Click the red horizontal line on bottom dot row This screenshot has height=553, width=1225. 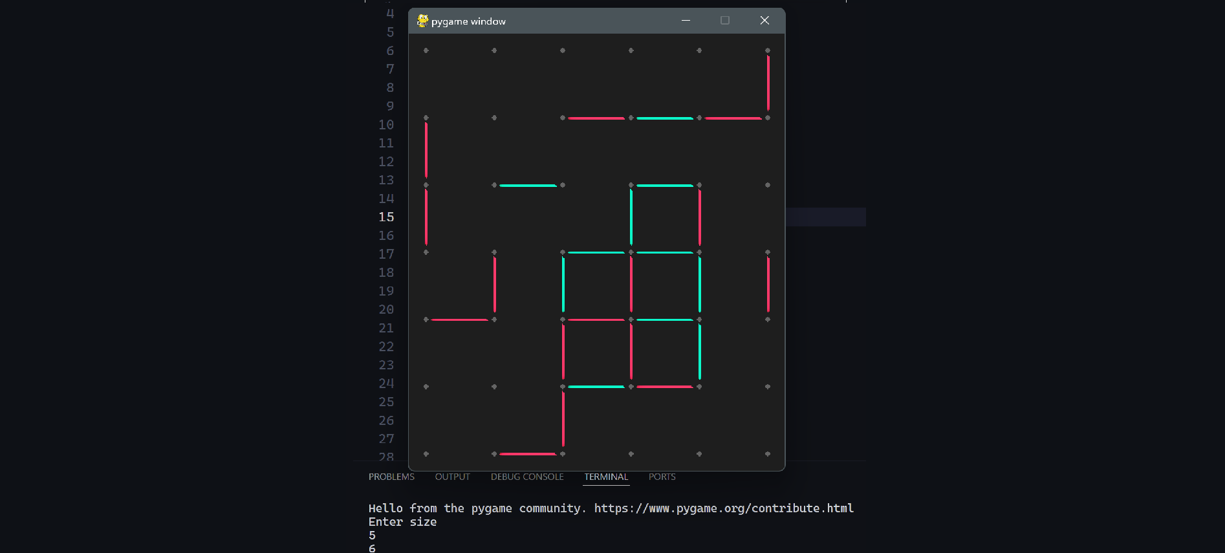[x=528, y=454]
